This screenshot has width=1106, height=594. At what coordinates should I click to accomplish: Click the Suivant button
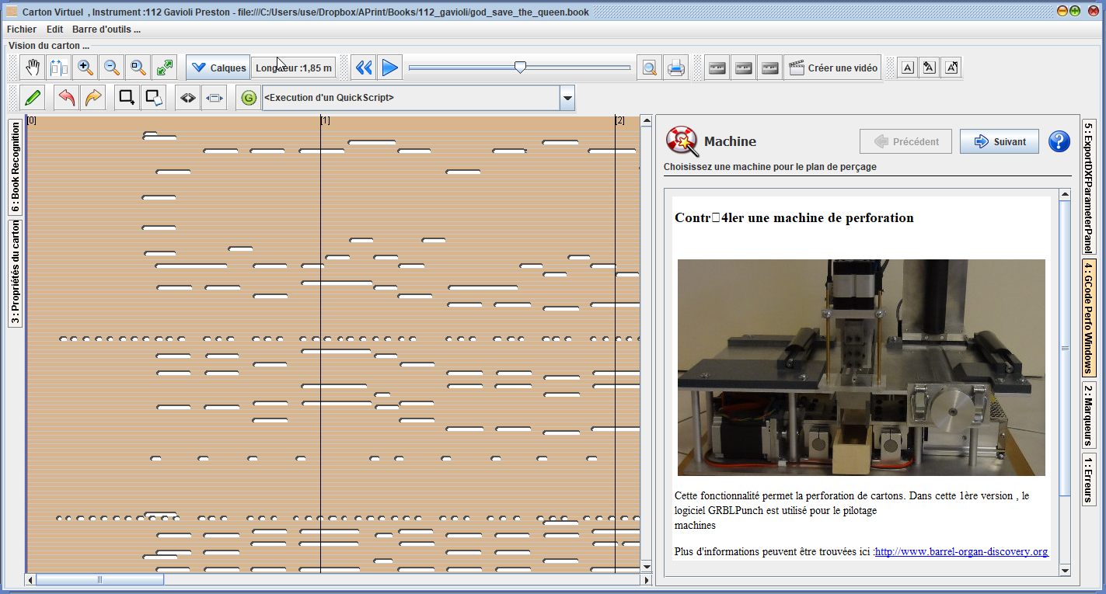point(999,141)
